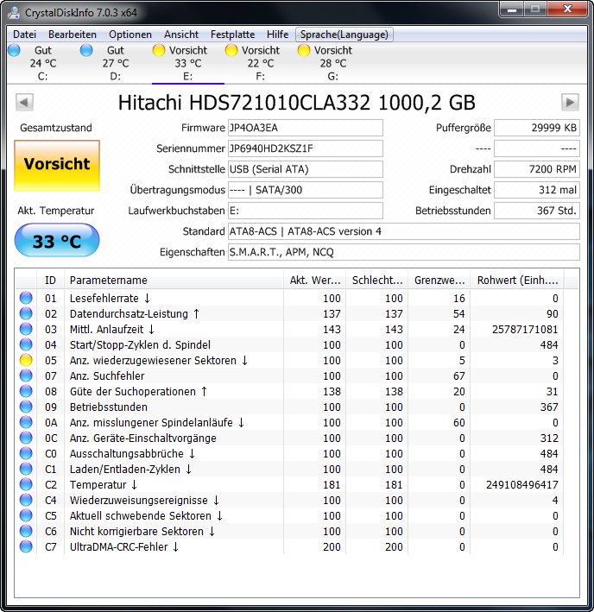Click the status icon for misslungener Spindelanläufe

tap(26, 422)
